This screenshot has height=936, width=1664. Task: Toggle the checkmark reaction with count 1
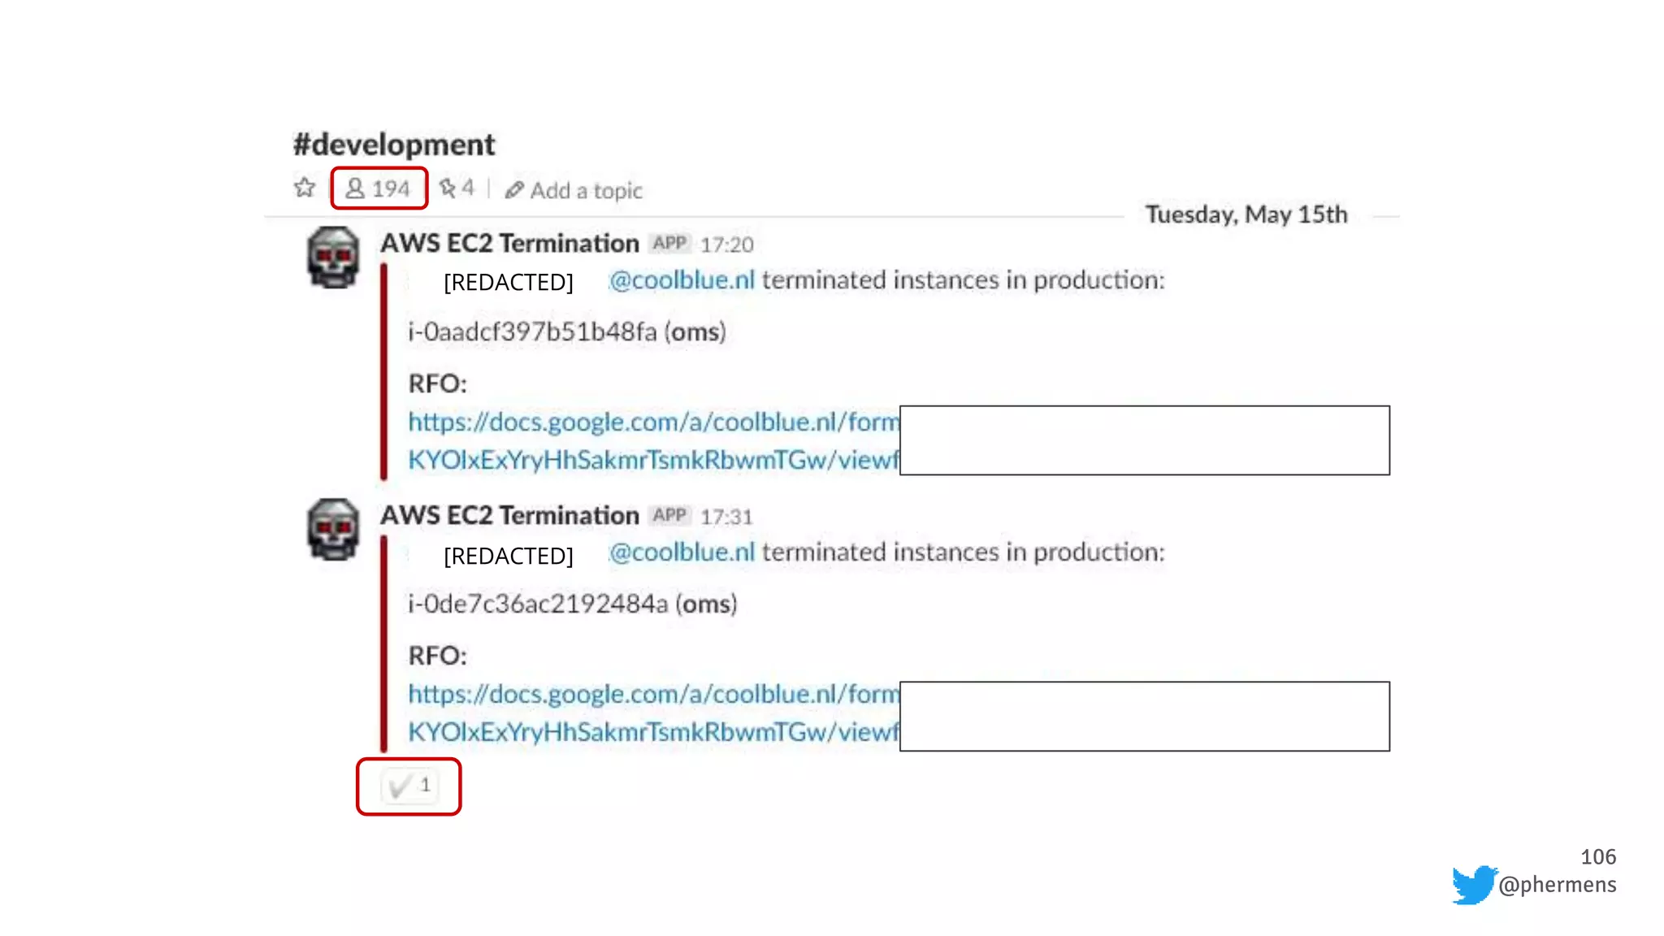pos(409,786)
